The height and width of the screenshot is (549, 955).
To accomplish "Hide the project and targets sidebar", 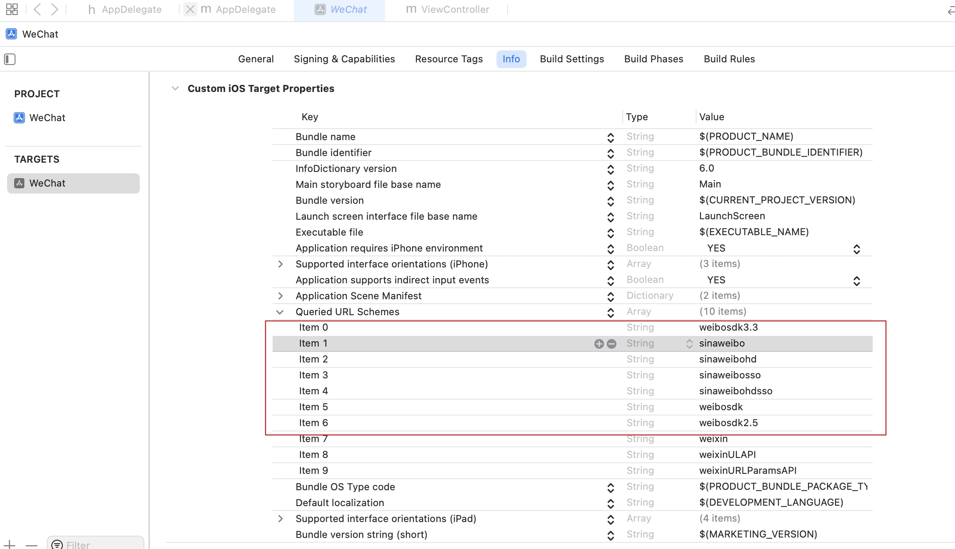I will click(10, 59).
